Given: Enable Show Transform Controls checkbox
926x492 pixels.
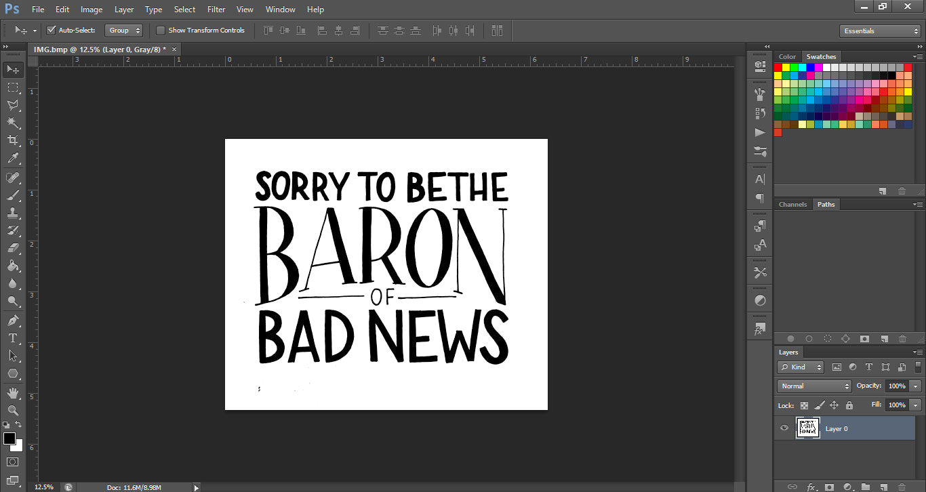Looking at the screenshot, I should point(161,30).
